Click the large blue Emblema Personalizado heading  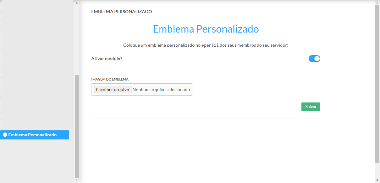[x=206, y=29]
